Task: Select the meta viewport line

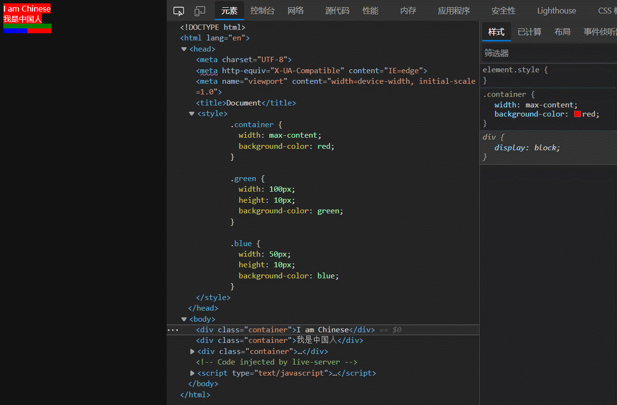Action: [x=336, y=86]
